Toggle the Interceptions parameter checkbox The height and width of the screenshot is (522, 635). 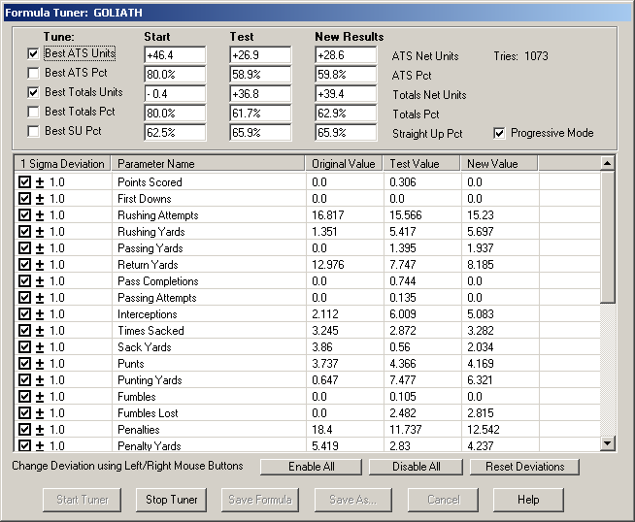pyautogui.click(x=24, y=314)
